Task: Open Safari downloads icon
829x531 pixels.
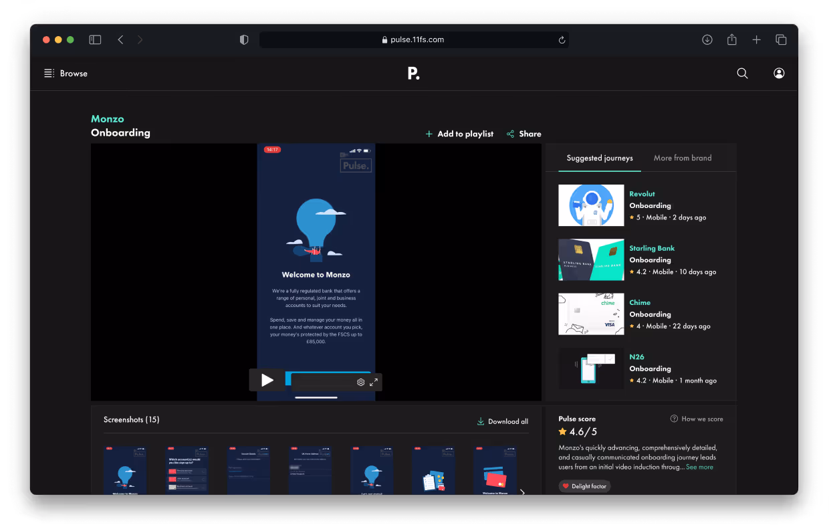Action: 707,39
